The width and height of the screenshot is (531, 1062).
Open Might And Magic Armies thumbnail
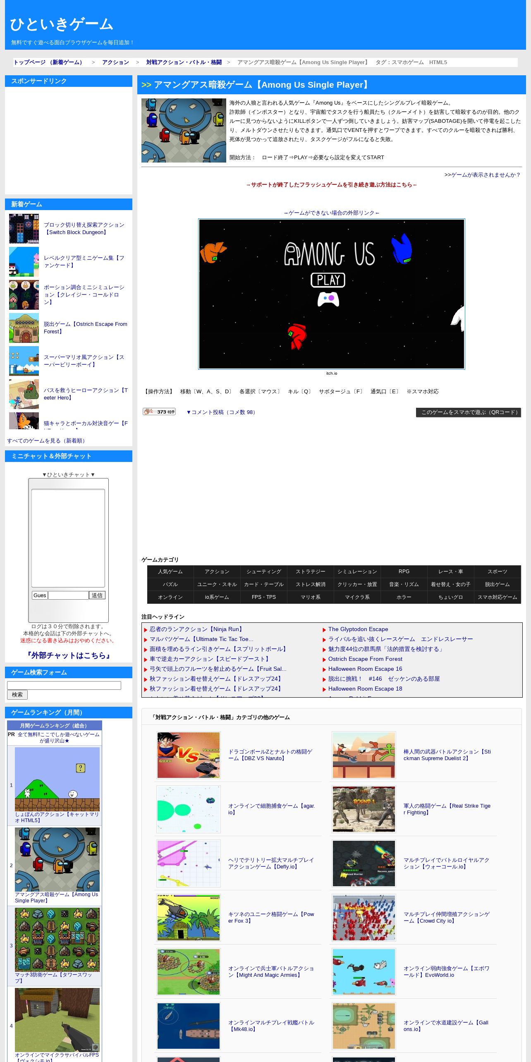189,972
